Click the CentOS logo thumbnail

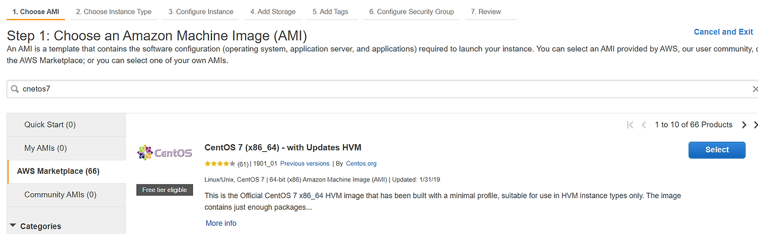(x=165, y=152)
